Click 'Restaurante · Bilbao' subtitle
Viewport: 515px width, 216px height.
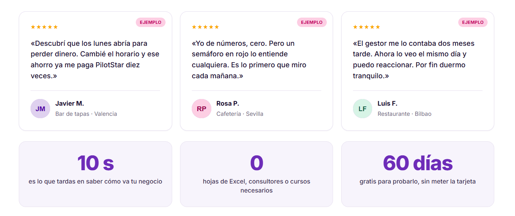tap(404, 114)
